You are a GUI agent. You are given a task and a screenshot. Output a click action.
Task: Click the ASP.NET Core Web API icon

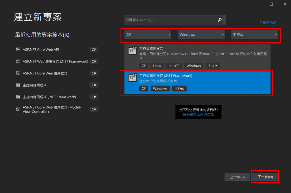click(x=18, y=49)
